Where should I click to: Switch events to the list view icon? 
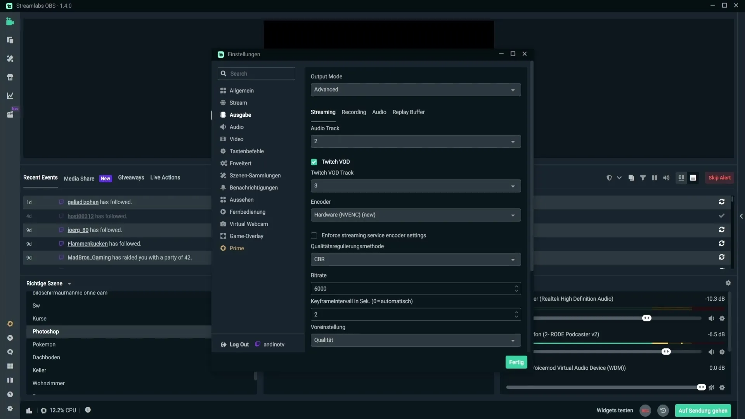coord(693,178)
